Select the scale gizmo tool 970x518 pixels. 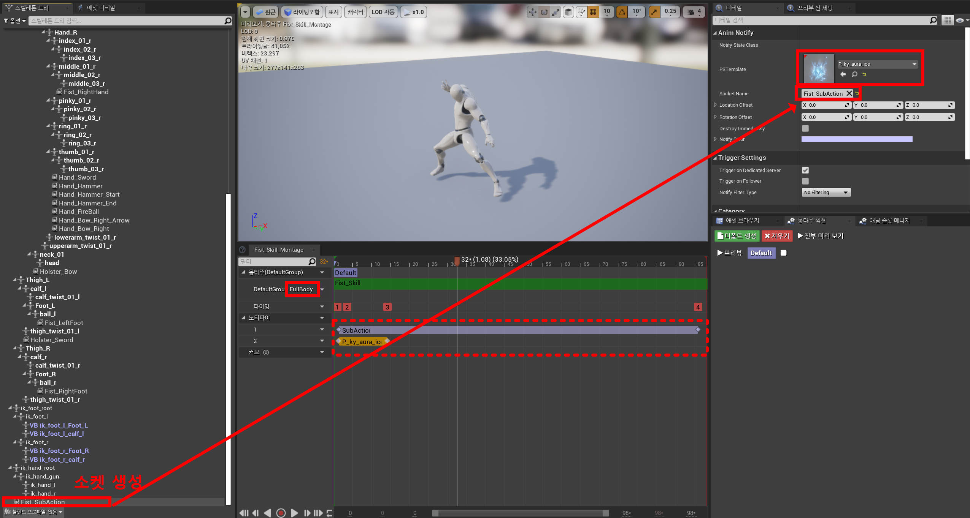coord(556,12)
